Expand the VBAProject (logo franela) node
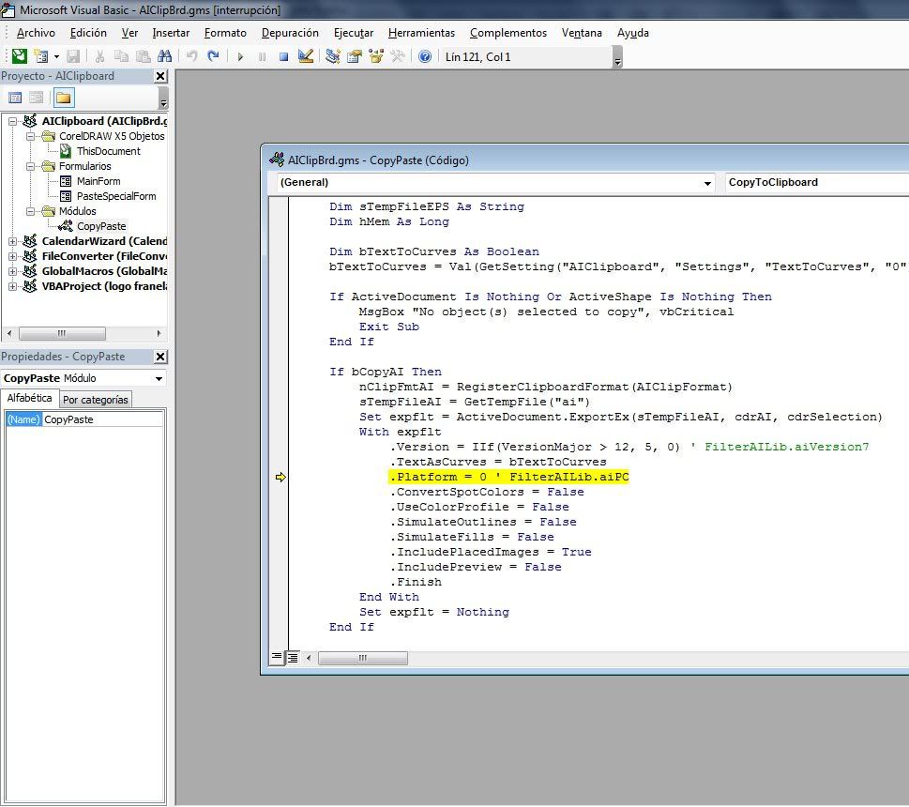The height and width of the screenshot is (807, 909). [x=12, y=286]
